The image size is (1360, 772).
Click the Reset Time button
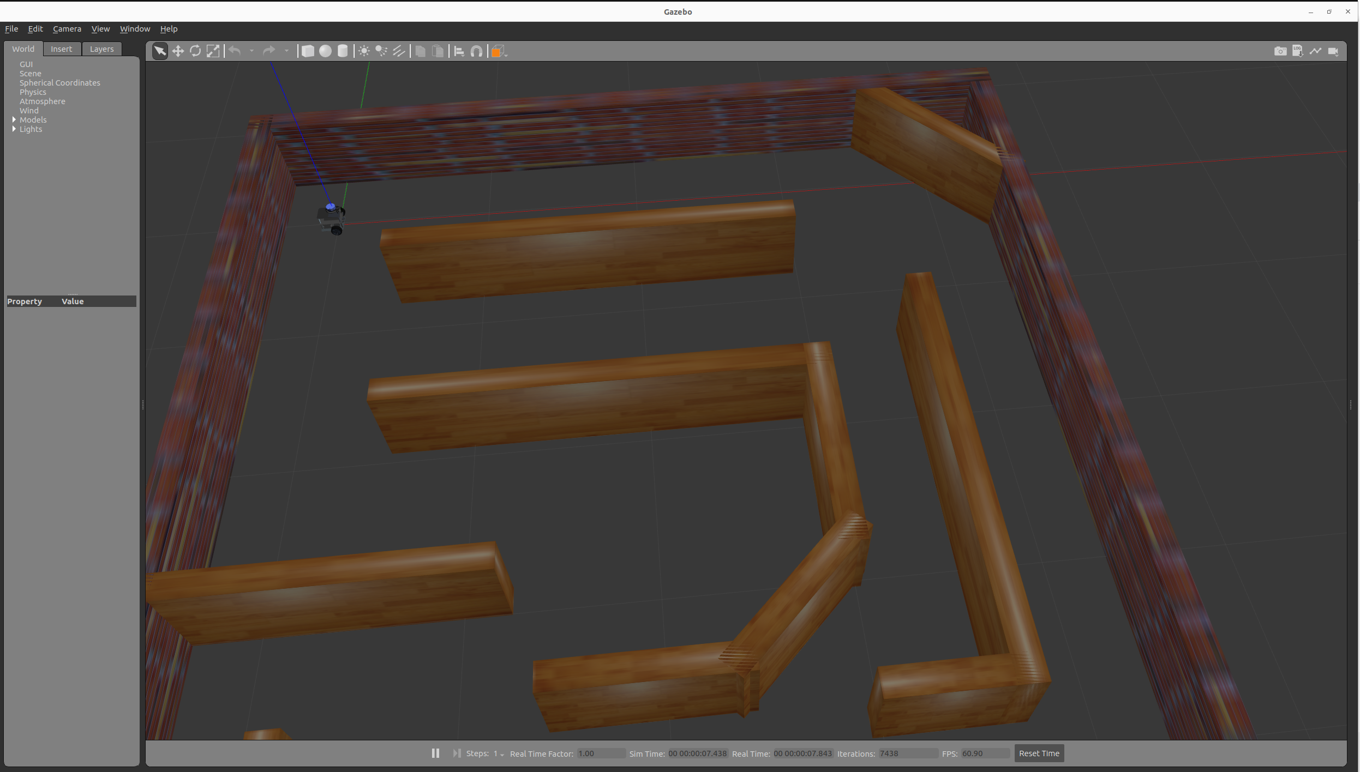[x=1039, y=753]
